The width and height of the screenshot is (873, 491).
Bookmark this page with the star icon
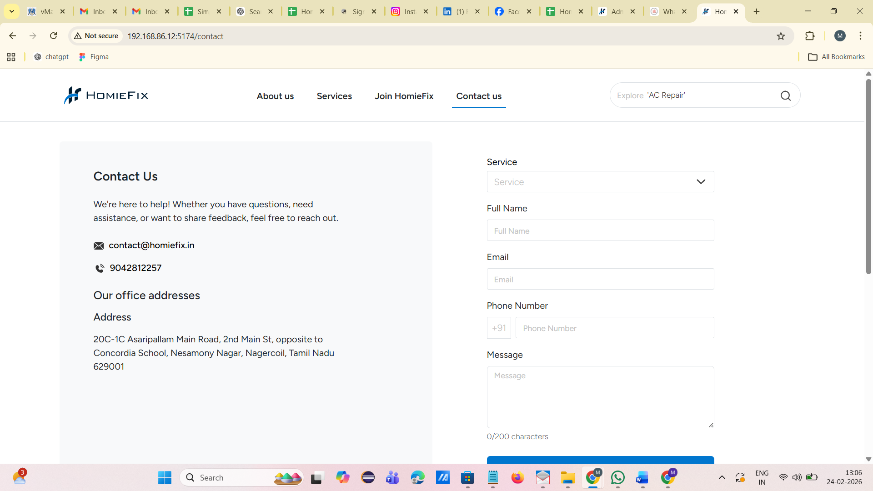point(781,36)
